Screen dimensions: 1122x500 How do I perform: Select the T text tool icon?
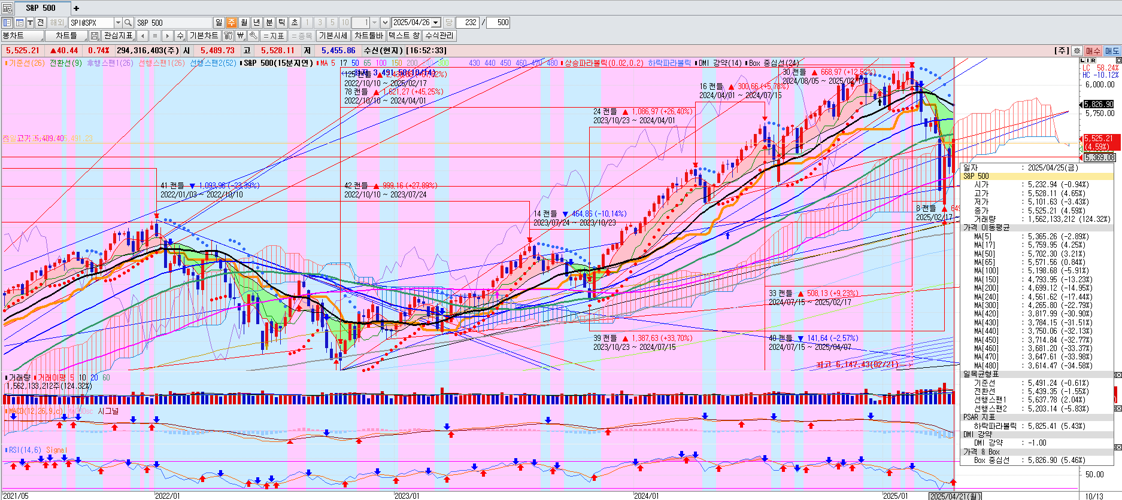click(30, 22)
